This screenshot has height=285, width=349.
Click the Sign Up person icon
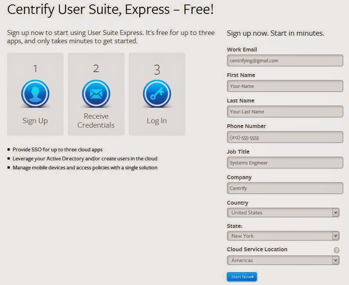[35, 93]
